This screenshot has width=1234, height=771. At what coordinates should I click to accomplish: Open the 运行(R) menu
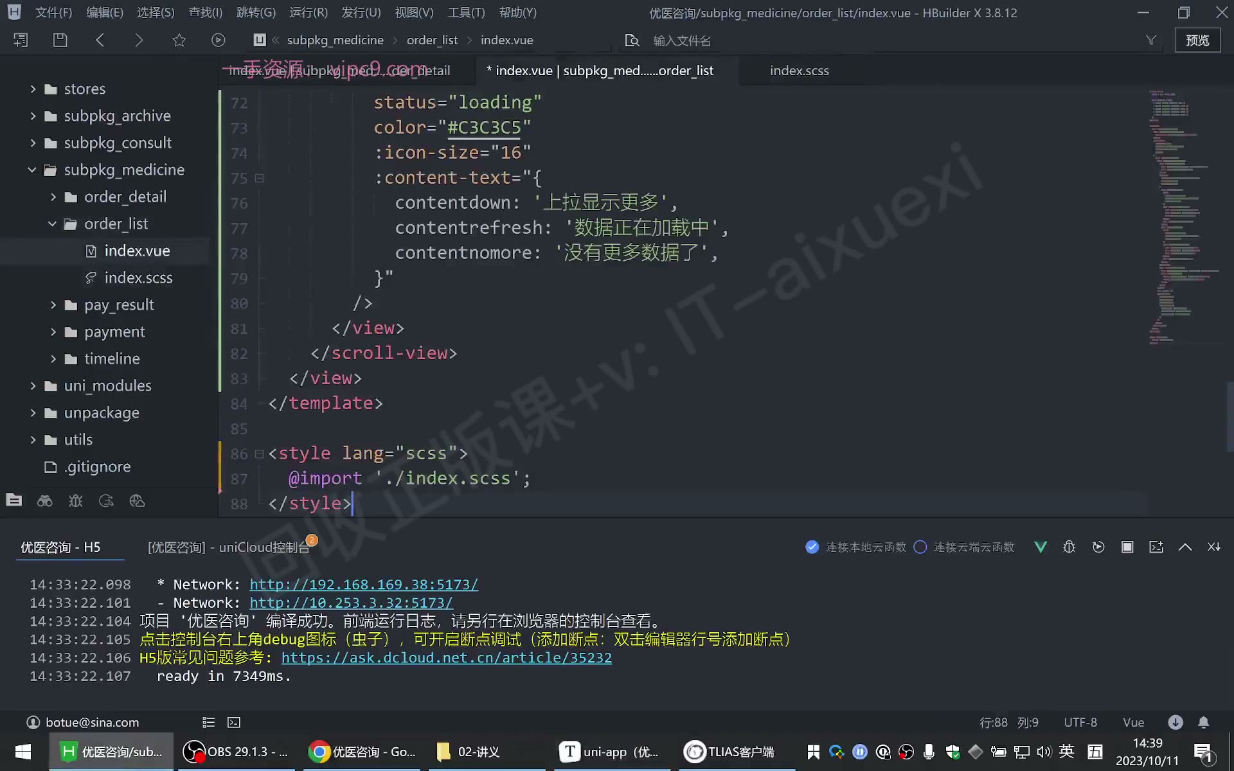click(x=308, y=12)
